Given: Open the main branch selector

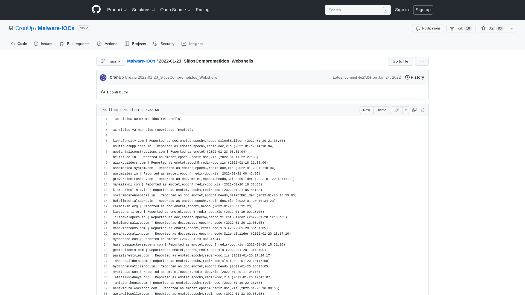Looking at the screenshot, I should tap(110, 61).
